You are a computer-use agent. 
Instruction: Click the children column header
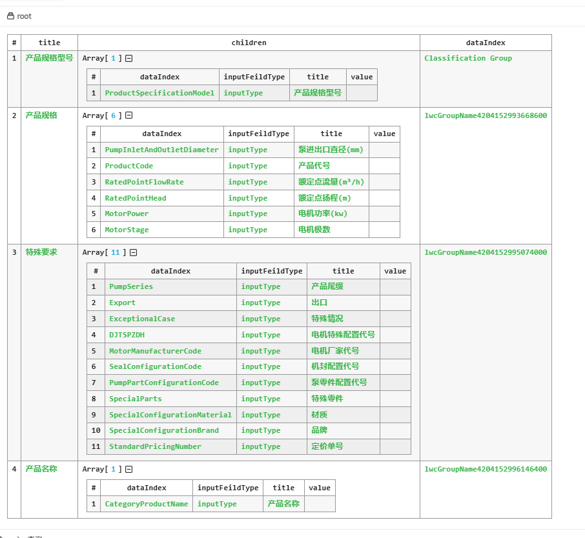coord(251,43)
